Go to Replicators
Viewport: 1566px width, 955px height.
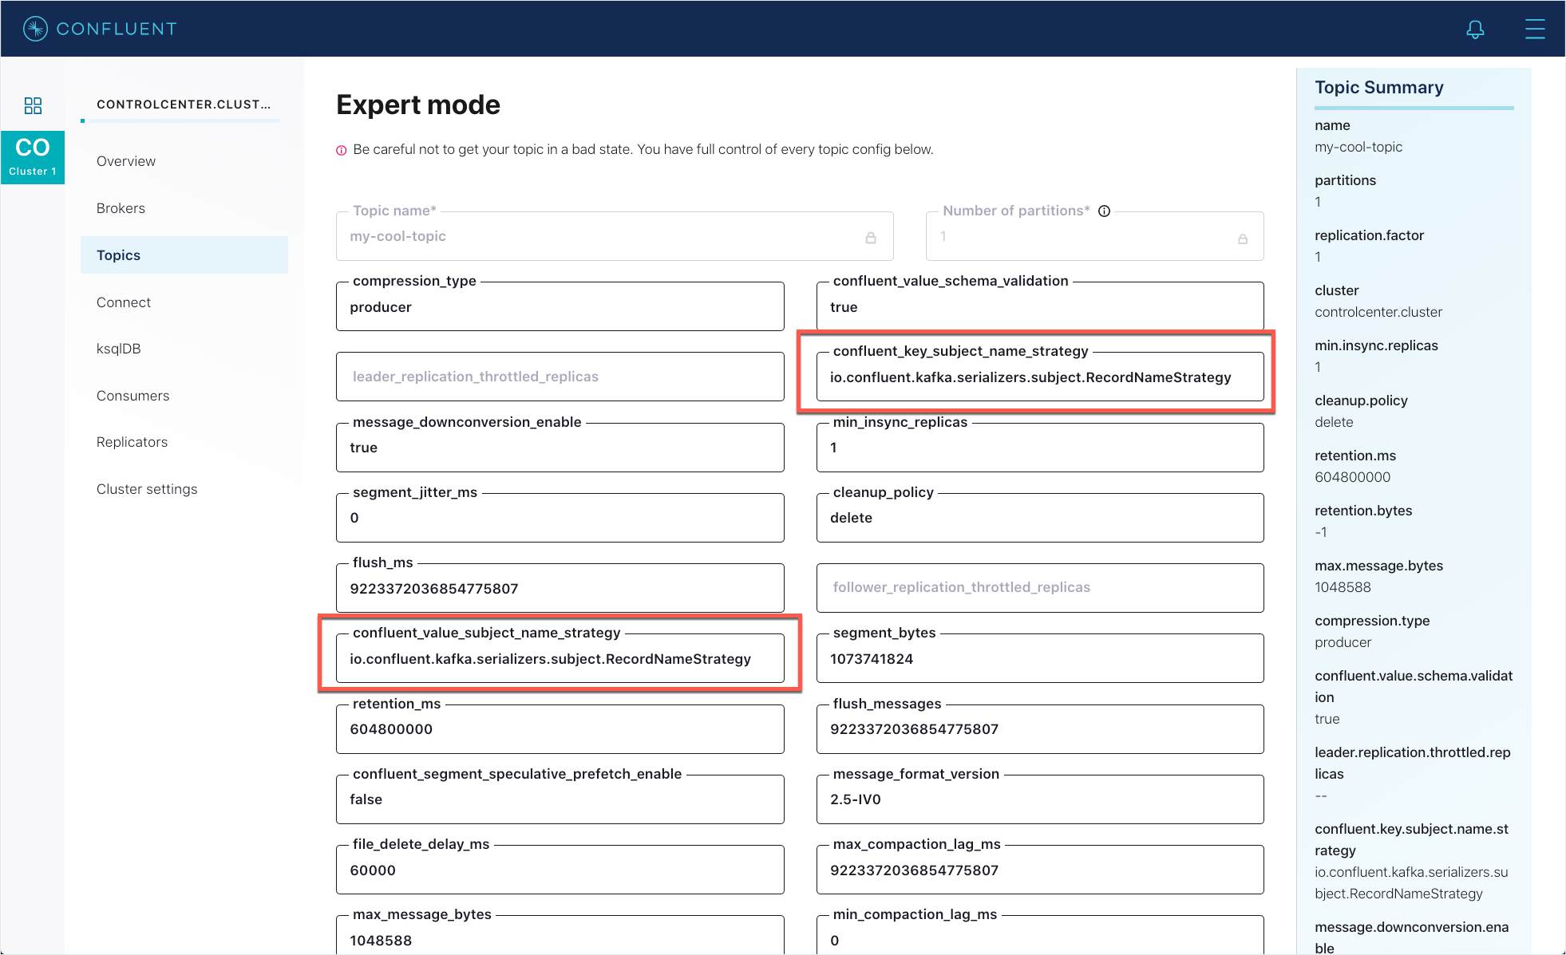132,442
